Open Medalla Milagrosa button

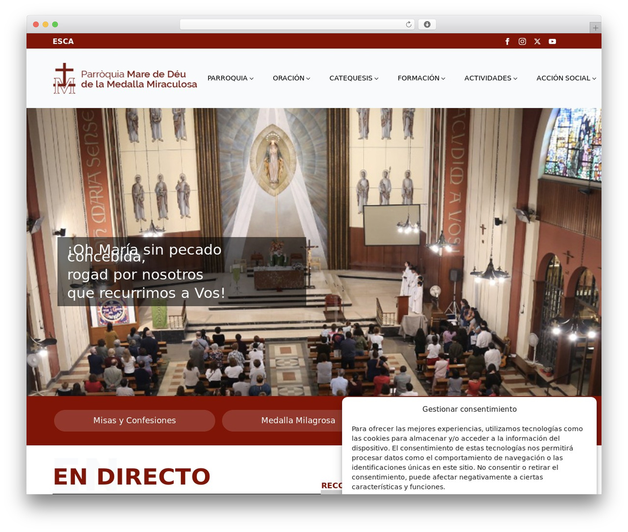pos(298,421)
